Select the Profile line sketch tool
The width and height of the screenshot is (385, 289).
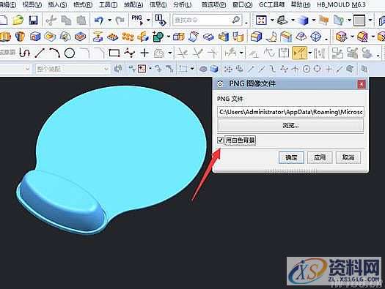point(24,53)
